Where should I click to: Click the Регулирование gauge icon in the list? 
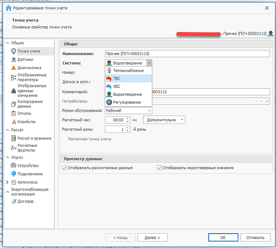coord(109,102)
